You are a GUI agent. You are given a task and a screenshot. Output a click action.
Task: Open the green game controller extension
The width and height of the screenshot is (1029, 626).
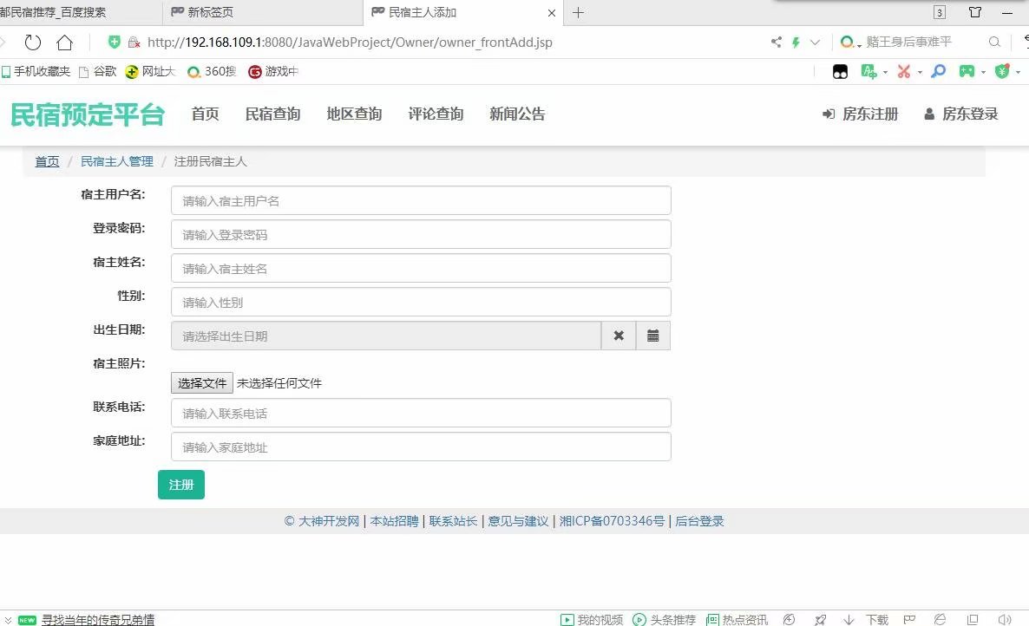967,71
